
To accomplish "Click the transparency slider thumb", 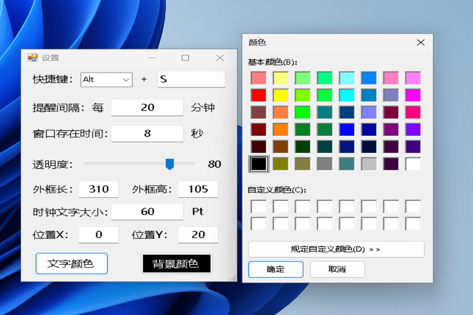I will [170, 164].
